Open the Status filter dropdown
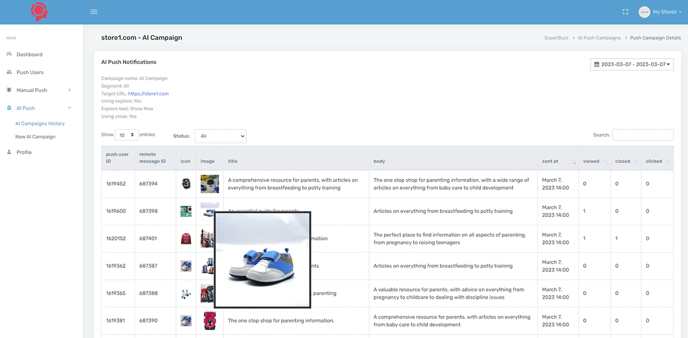Screen dimensions: 688x338 coord(220,136)
